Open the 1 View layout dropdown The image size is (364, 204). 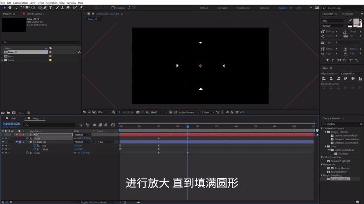208,112
